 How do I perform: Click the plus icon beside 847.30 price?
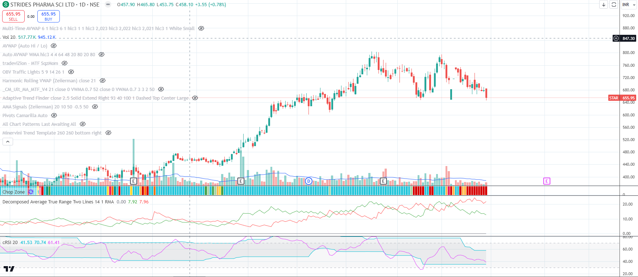[x=616, y=38]
